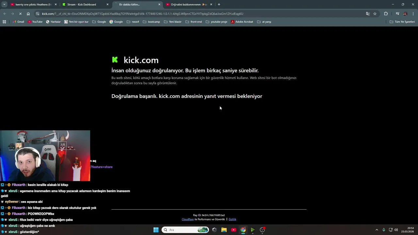The height and width of the screenshot is (235, 418).
Task: Bookmark this page with the star icon
Action: (x=375, y=14)
